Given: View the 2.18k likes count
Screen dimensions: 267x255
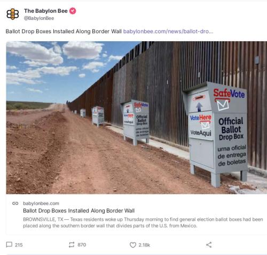Looking at the screenshot, I should click(144, 245).
